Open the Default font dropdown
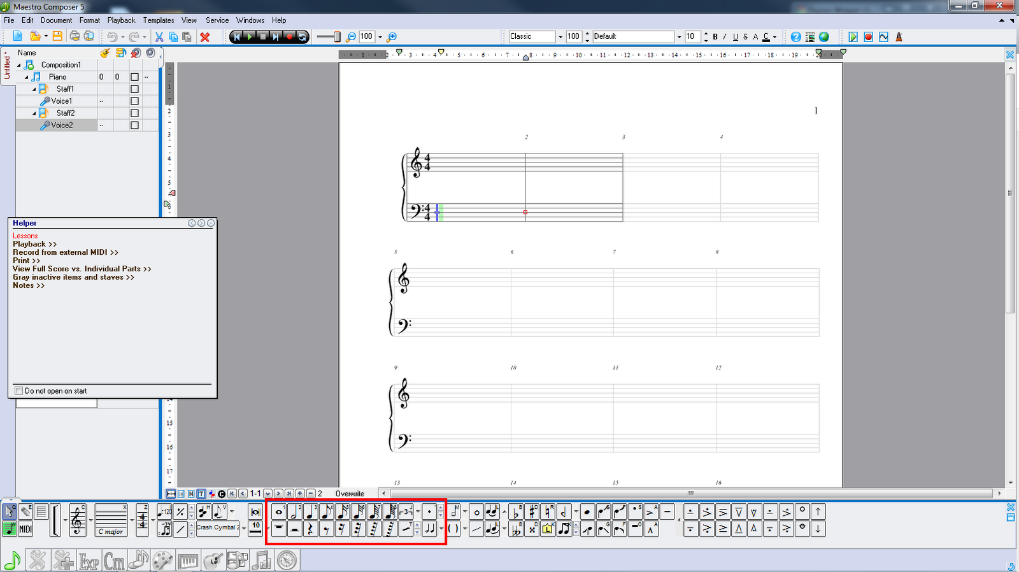The image size is (1019, 572). click(678, 37)
